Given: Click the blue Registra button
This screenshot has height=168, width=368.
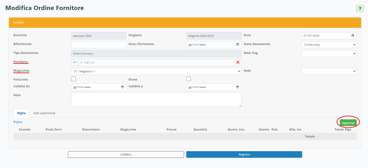Looking at the screenshot, I should coord(244,154).
